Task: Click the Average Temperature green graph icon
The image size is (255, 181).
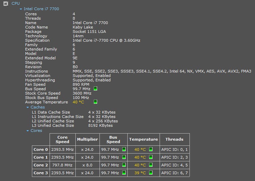Action: tap(95, 102)
